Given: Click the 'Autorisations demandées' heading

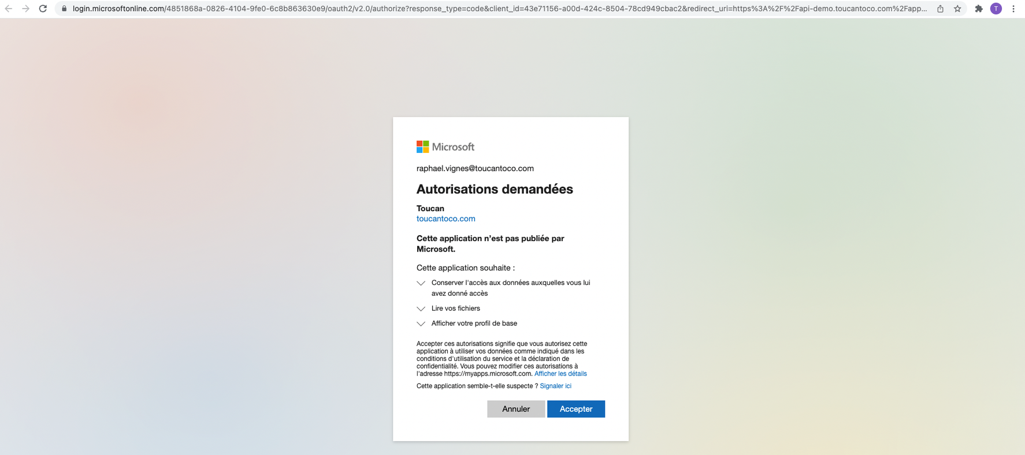Looking at the screenshot, I should tap(495, 189).
